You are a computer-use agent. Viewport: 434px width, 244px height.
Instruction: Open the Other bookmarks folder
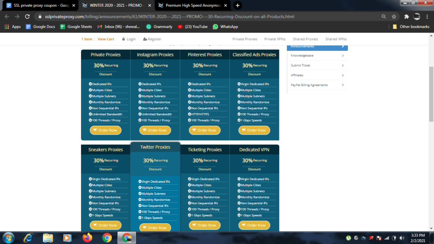tap(411, 27)
